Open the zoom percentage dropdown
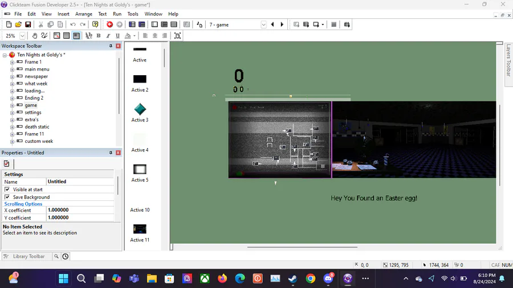The height and width of the screenshot is (288, 513). (x=22, y=36)
